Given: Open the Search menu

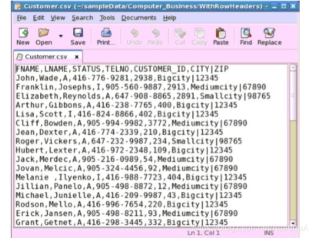Looking at the screenshot, I should 82,18.
